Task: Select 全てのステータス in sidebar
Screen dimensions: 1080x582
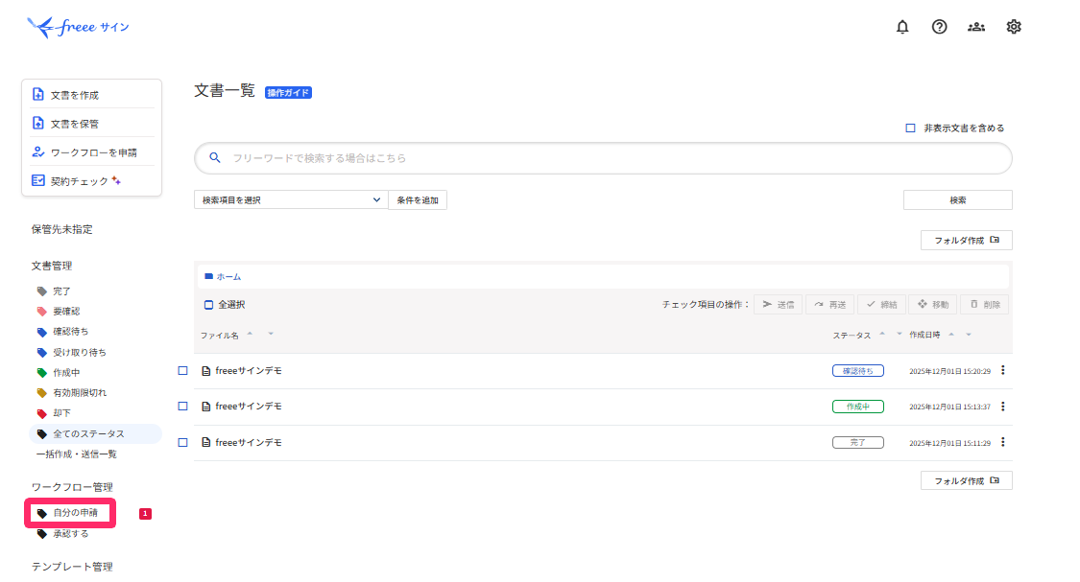Action: [x=95, y=434]
